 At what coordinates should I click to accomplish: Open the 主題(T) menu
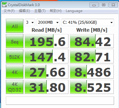click(x=40, y=11)
